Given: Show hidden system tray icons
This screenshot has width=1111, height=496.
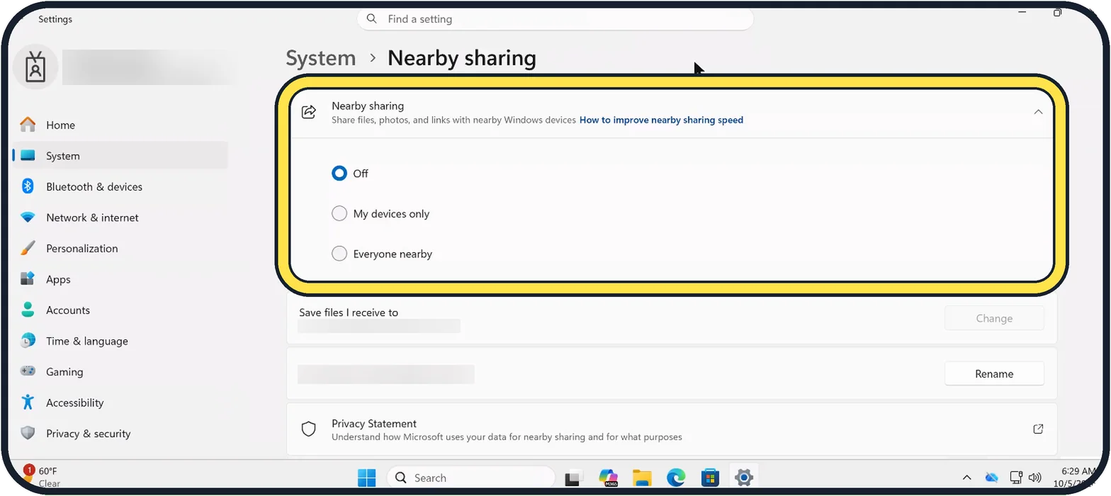Looking at the screenshot, I should click(x=966, y=478).
